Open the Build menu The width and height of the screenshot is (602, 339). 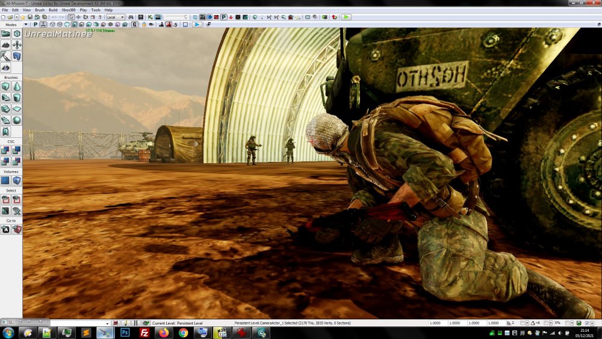53,10
